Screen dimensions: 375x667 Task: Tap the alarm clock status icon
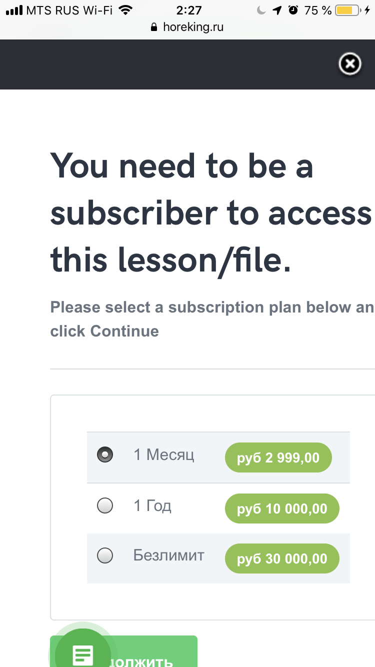tap(293, 10)
